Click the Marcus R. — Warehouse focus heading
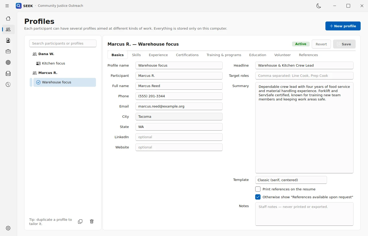Screen dimensions: 368x236 [143, 44]
